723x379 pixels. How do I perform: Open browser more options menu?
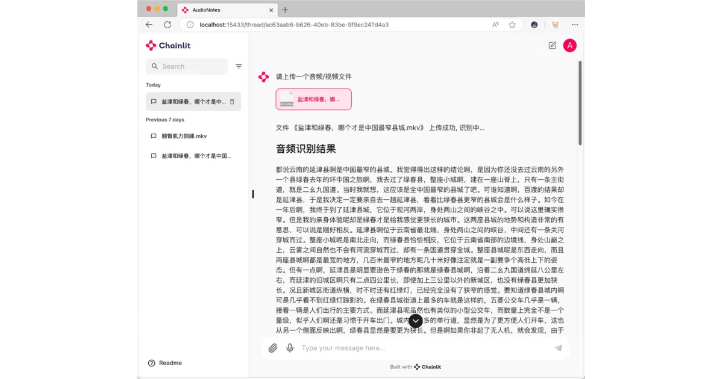(x=575, y=25)
